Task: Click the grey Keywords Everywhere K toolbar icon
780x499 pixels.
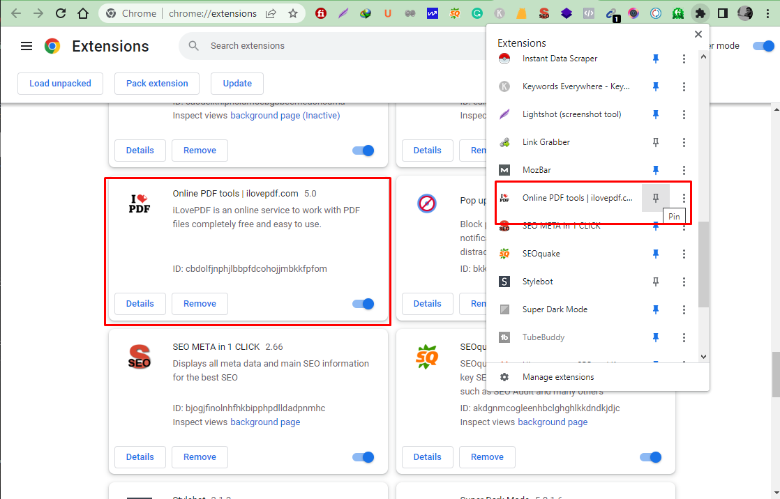Action: [500, 13]
